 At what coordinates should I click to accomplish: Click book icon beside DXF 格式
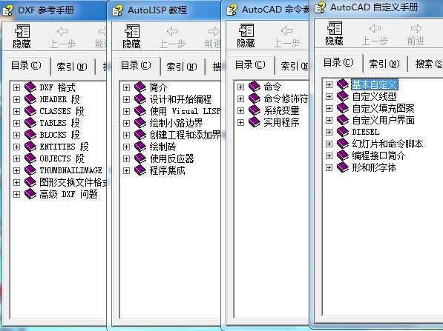pyautogui.click(x=30, y=87)
